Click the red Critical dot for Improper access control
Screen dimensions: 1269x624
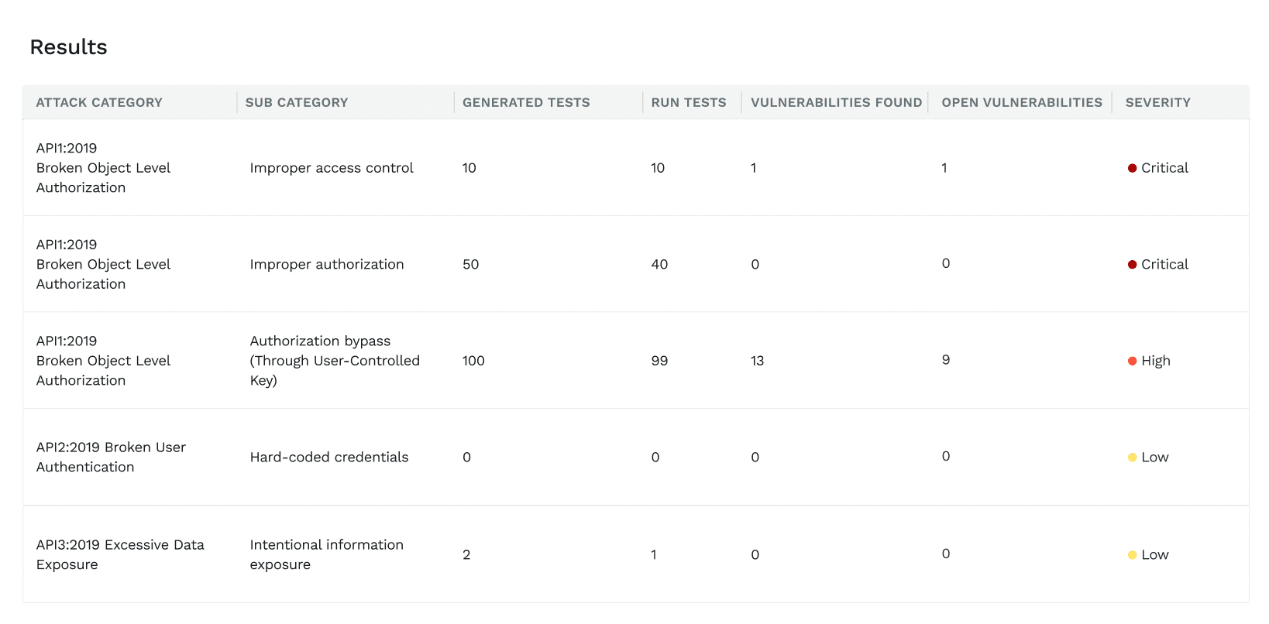point(1132,168)
